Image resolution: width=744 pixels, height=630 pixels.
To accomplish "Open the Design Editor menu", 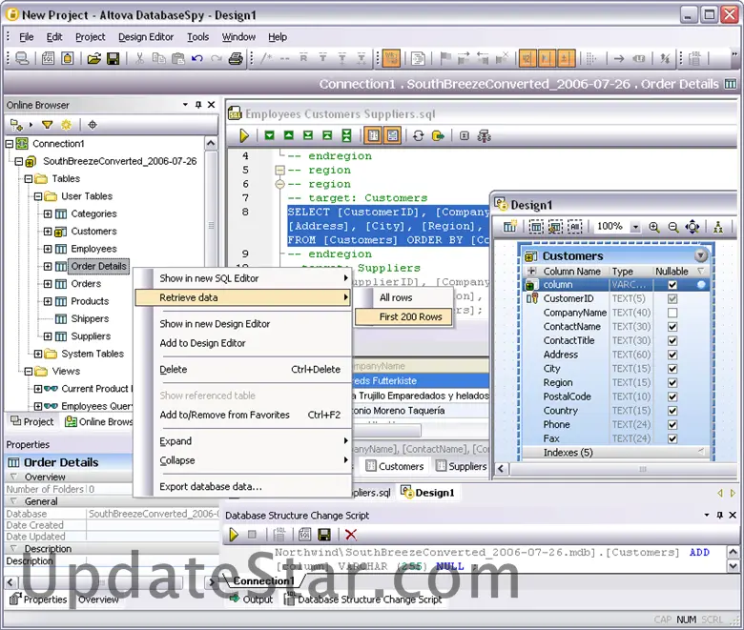I will point(146,37).
